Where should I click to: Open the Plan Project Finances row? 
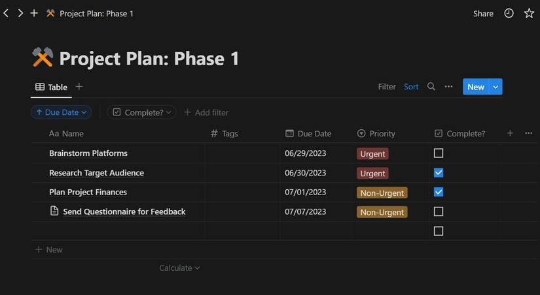point(88,193)
